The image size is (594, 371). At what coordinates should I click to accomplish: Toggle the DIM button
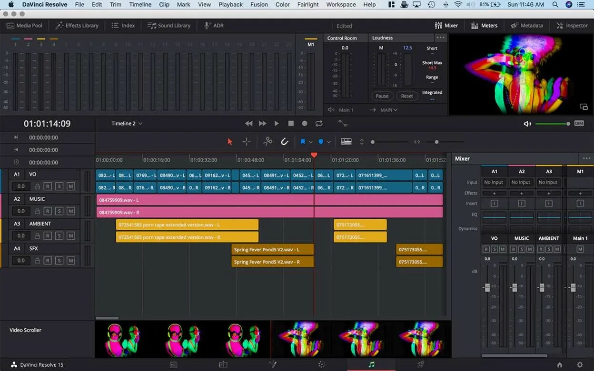click(x=579, y=124)
